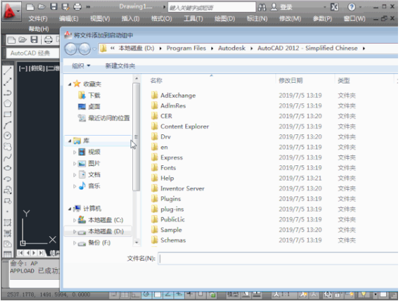
Task: Click the Save As icon in quick access toolbar
Action: click(66, 7)
